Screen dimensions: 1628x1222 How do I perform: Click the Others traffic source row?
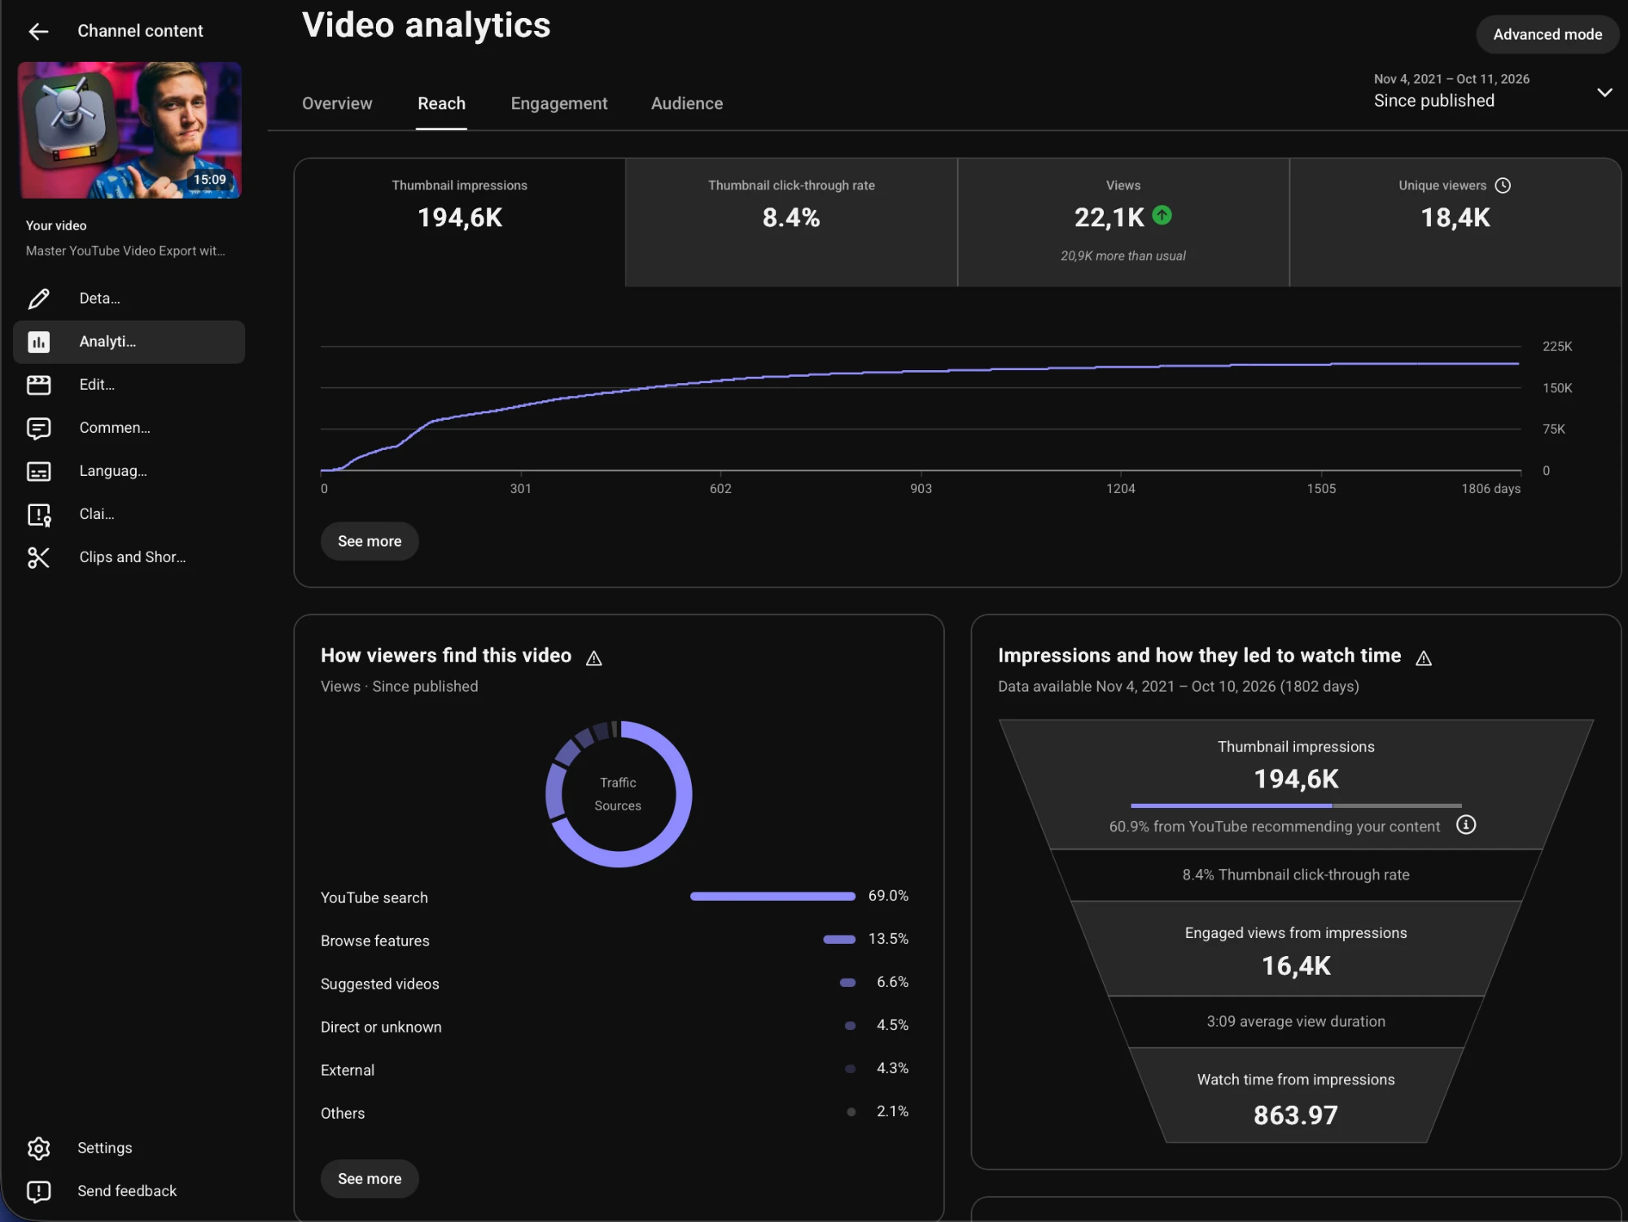615,1113
